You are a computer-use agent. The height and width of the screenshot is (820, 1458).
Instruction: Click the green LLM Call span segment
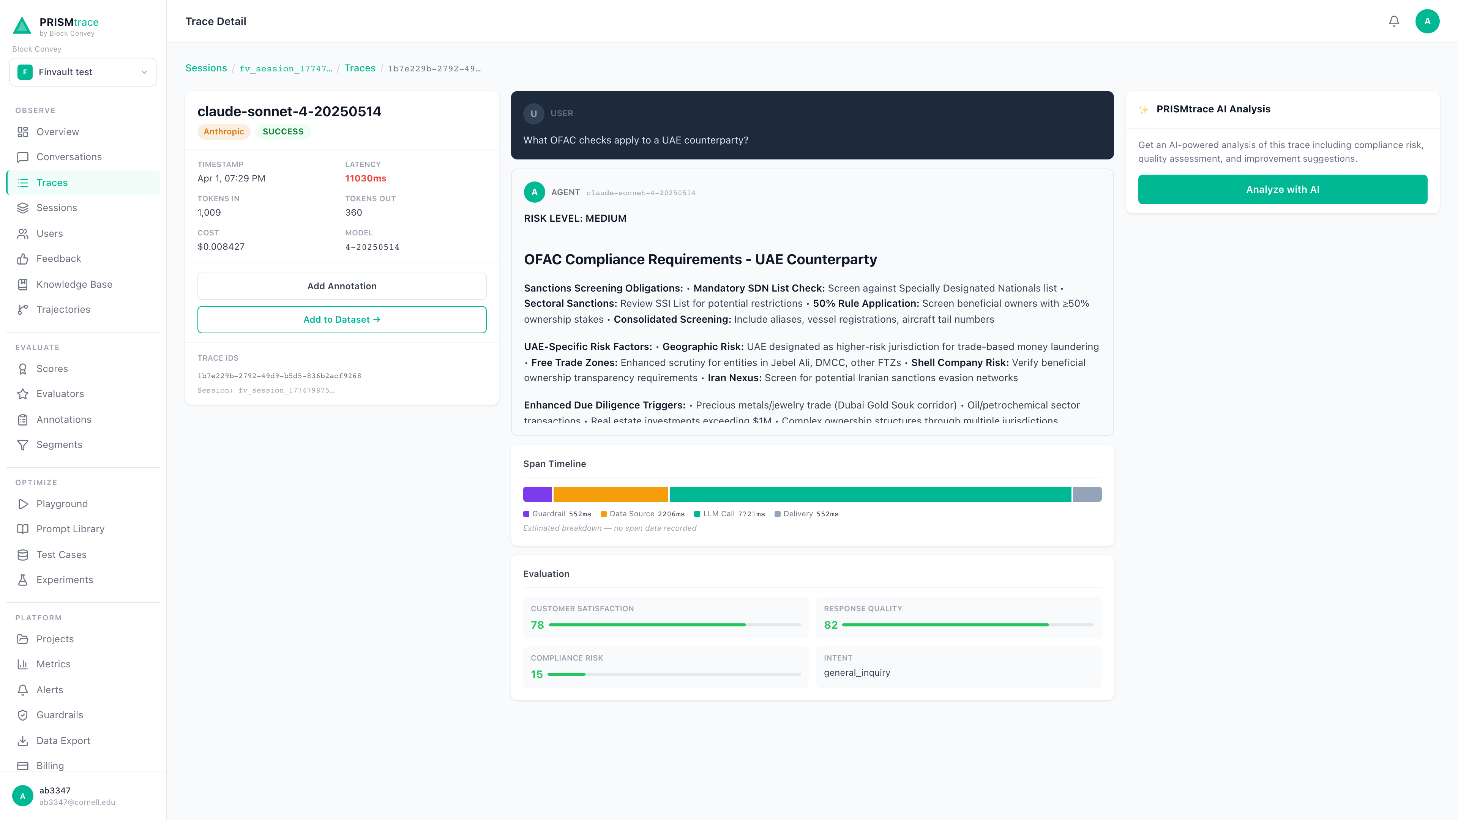pyautogui.click(x=871, y=494)
